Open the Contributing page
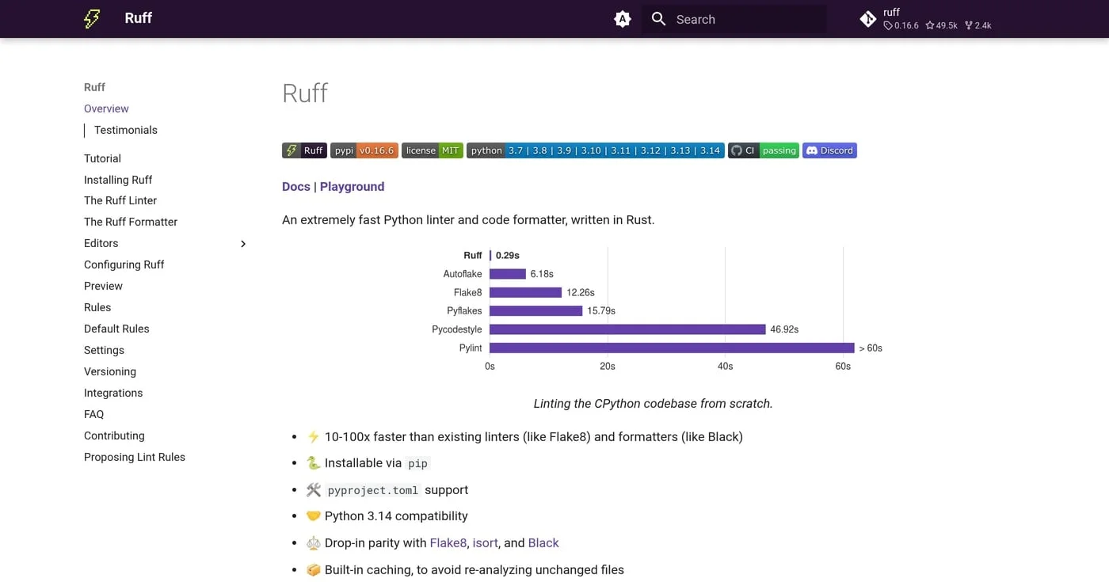The width and height of the screenshot is (1109, 582). [x=114, y=436]
